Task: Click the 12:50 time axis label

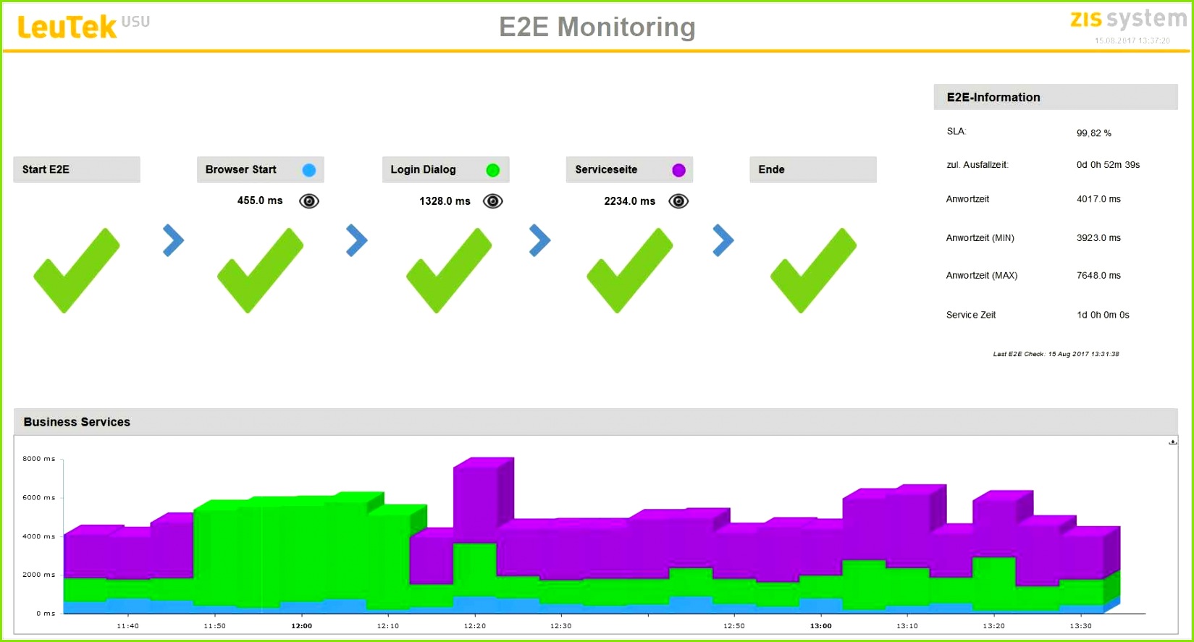Action: (734, 626)
